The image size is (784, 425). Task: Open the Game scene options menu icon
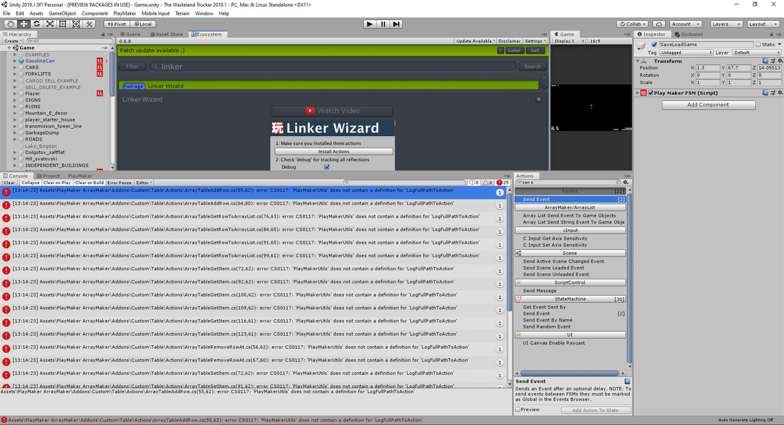point(105,48)
